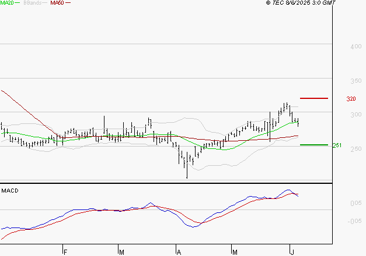The height and width of the screenshot is (256, 366).
Task: Click the MA20 legend label
Action: click(x=7, y=3)
